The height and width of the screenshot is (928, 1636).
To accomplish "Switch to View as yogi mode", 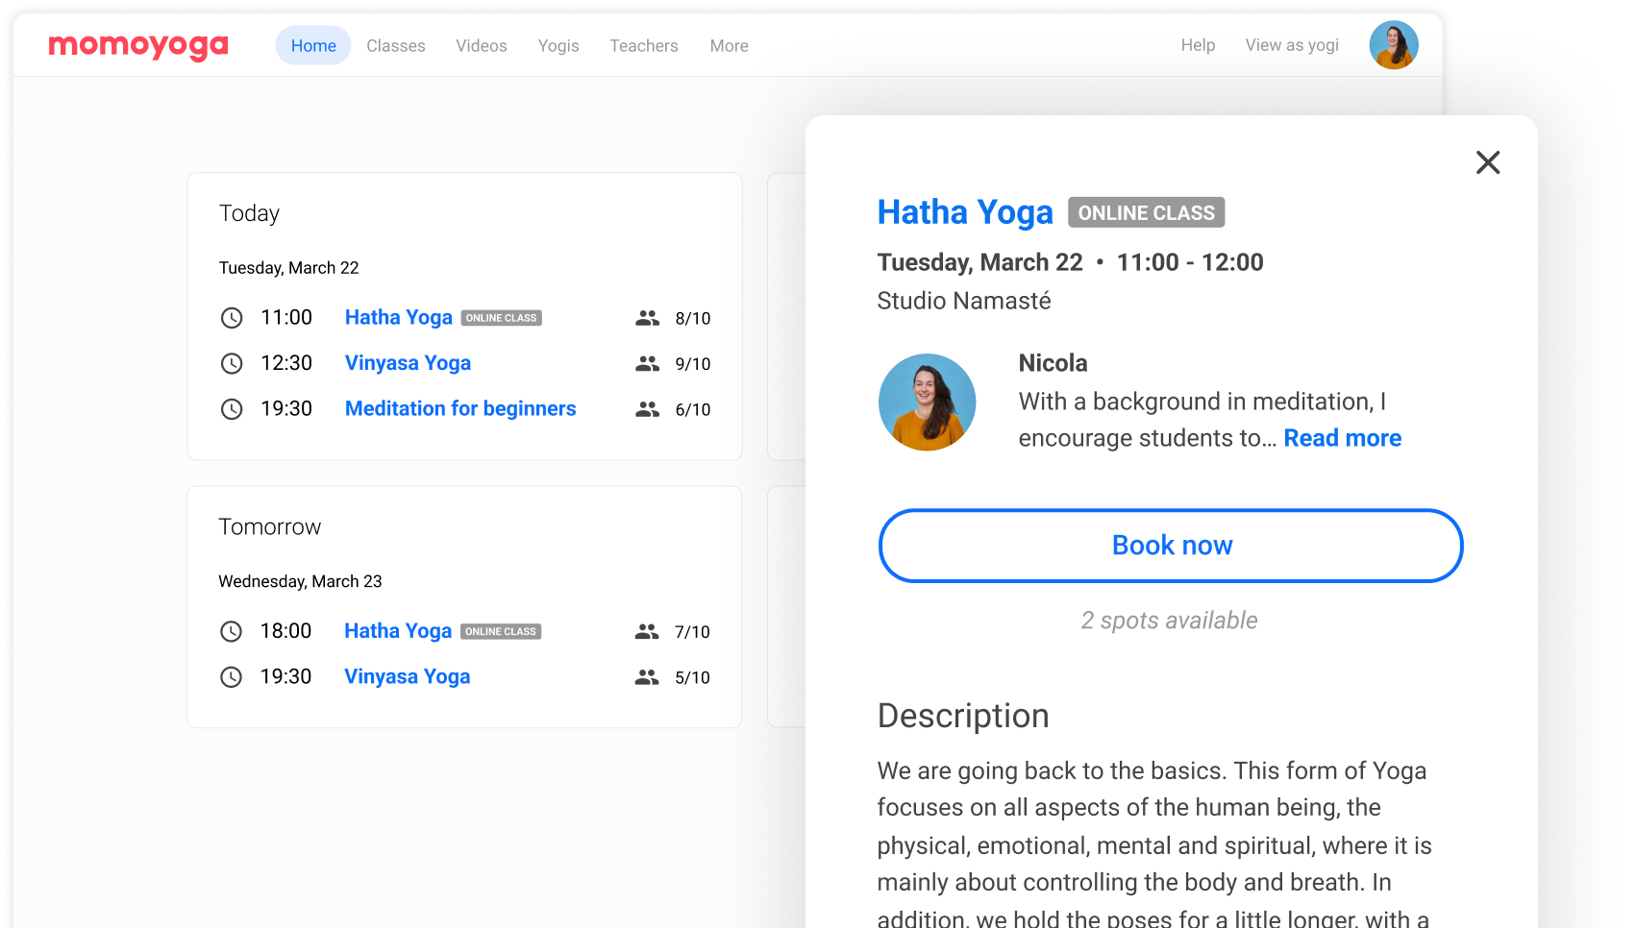I will pos(1291,45).
